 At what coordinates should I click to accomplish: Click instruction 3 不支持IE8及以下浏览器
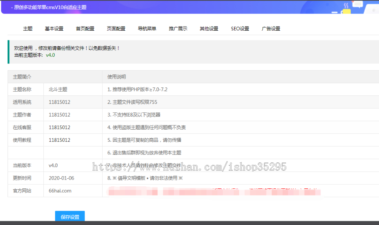click(134, 115)
